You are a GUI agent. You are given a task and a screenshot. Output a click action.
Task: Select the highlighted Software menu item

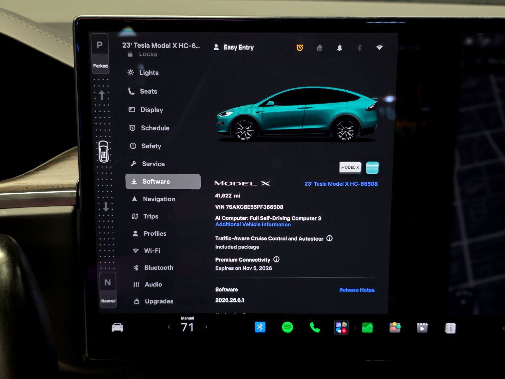(163, 182)
